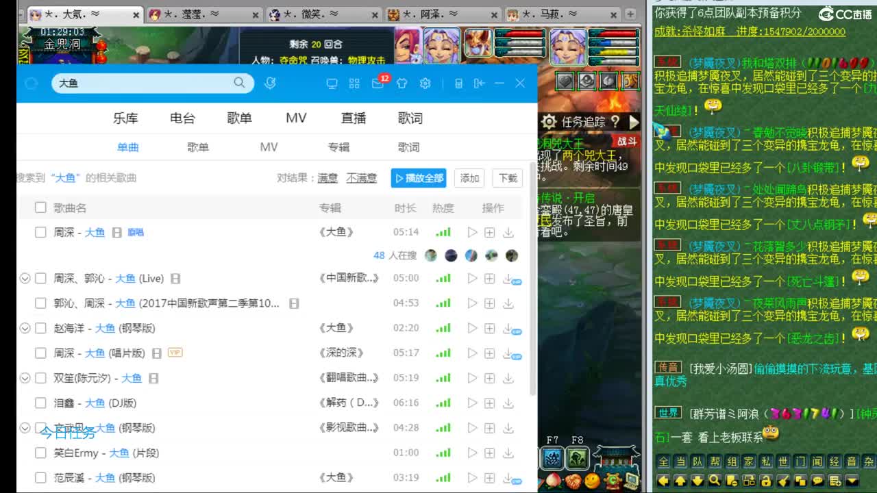Viewport: 877px width, 493px height.
Task: Click the desktop display icon in player header
Action: pos(332,84)
